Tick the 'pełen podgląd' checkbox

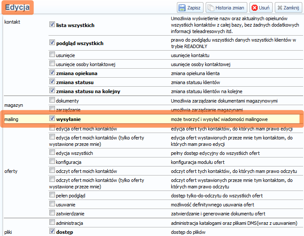pos(52,195)
